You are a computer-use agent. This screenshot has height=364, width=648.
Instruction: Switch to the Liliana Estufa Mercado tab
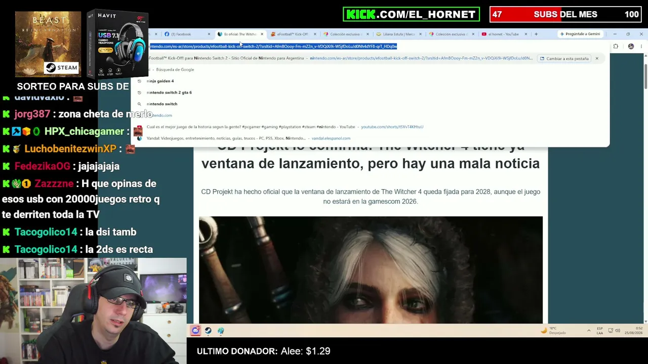(x=399, y=34)
